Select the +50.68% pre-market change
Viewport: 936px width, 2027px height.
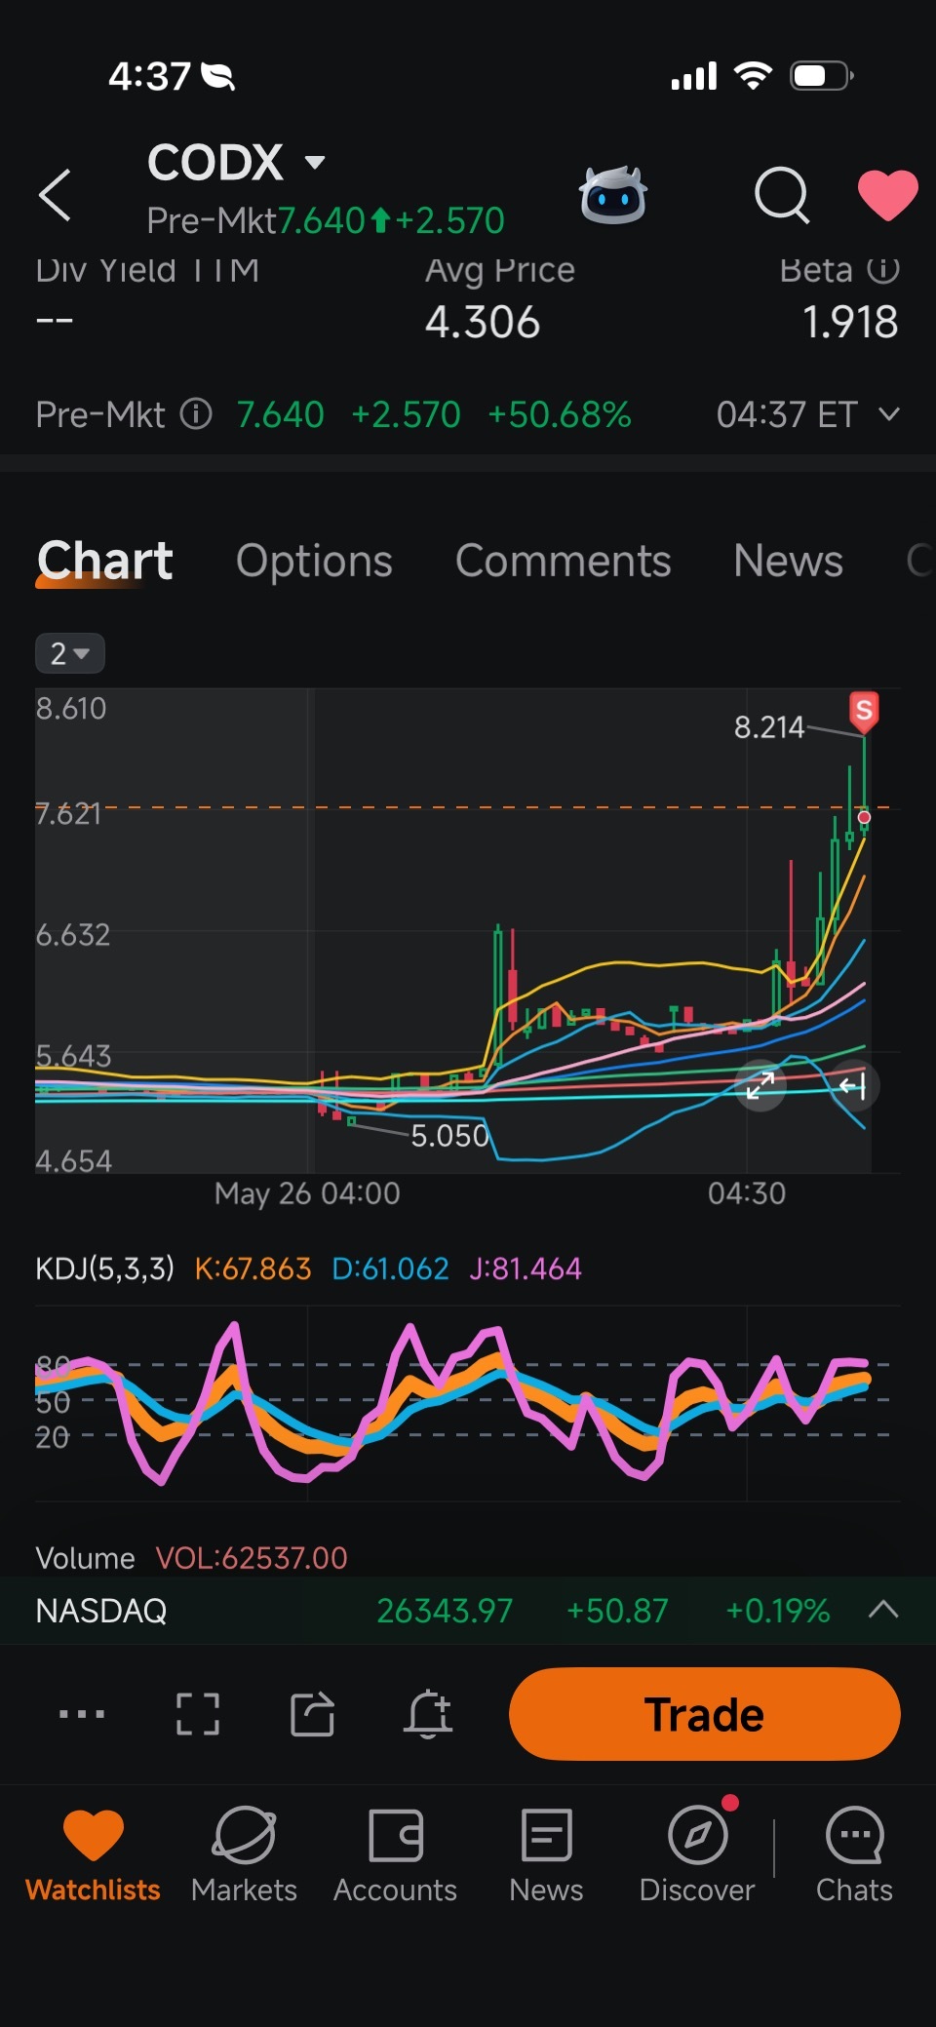[x=560, y=414]
